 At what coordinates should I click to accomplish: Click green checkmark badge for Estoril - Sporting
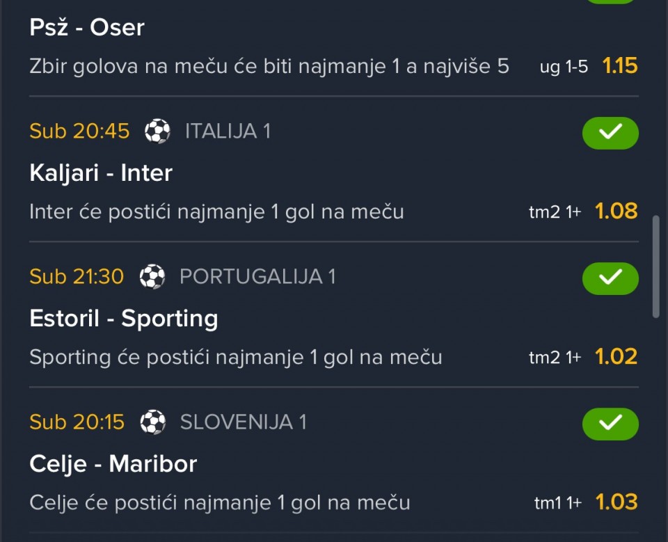click(x=610, y=278)
